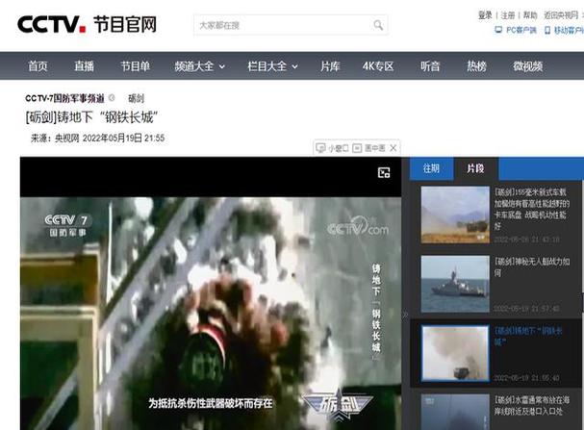Viewport: 584px width, 430px height.
Task: Switch to the 往期 tab
Action: coord(431,168)
